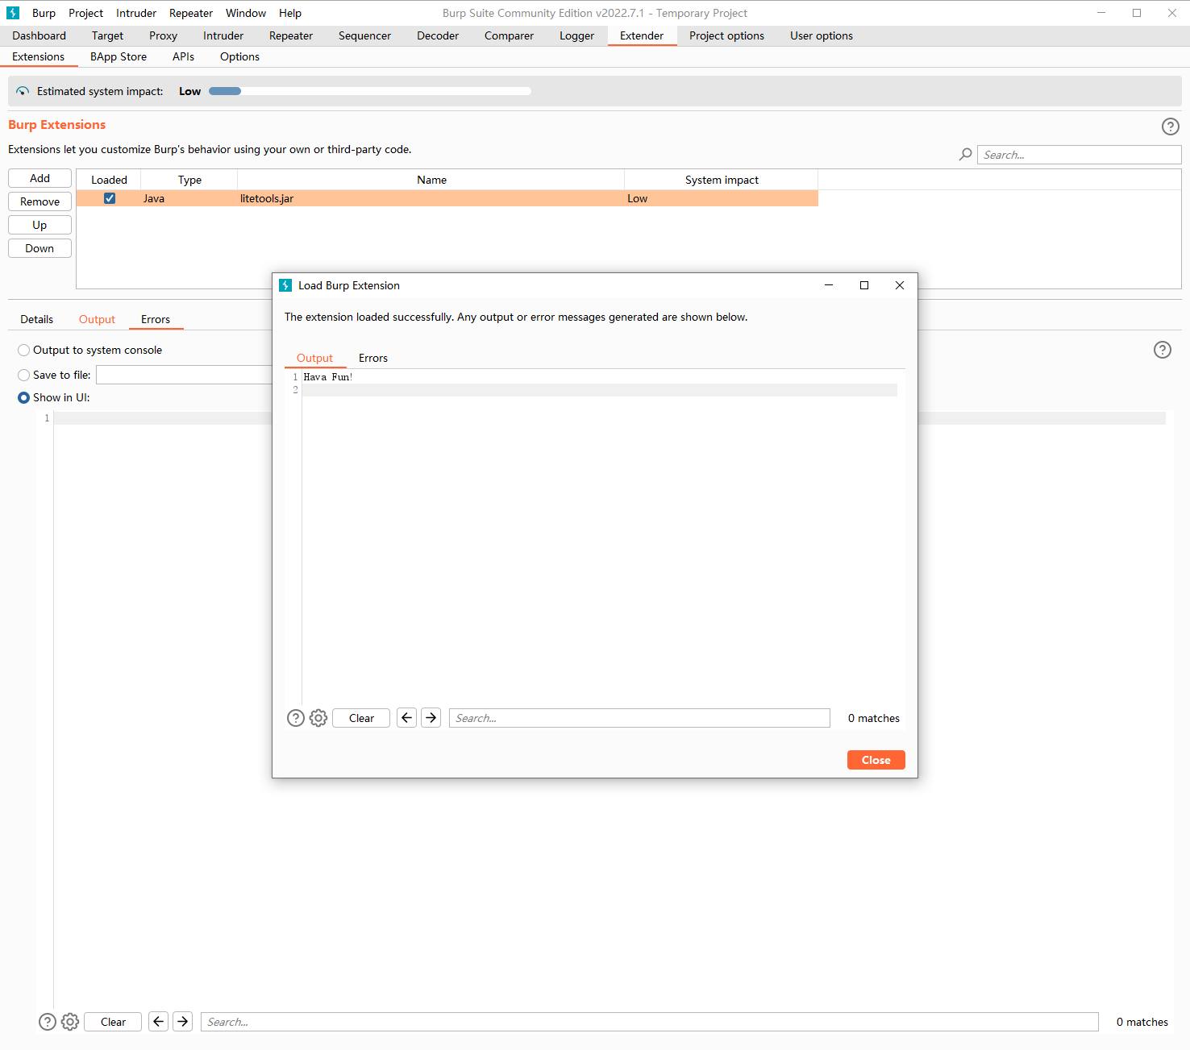Open the BApp Store sub-tab
1190x1050 pixels.
coord(119,56)
